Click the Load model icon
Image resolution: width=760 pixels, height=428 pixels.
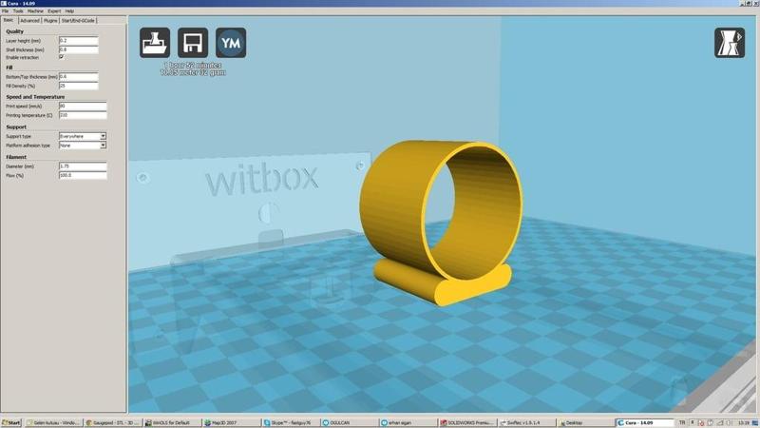pos(155,43)
